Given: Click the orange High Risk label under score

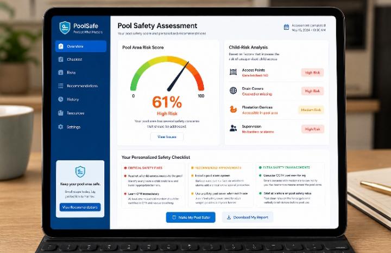Looking at the screenshot, I should (167, 113).
